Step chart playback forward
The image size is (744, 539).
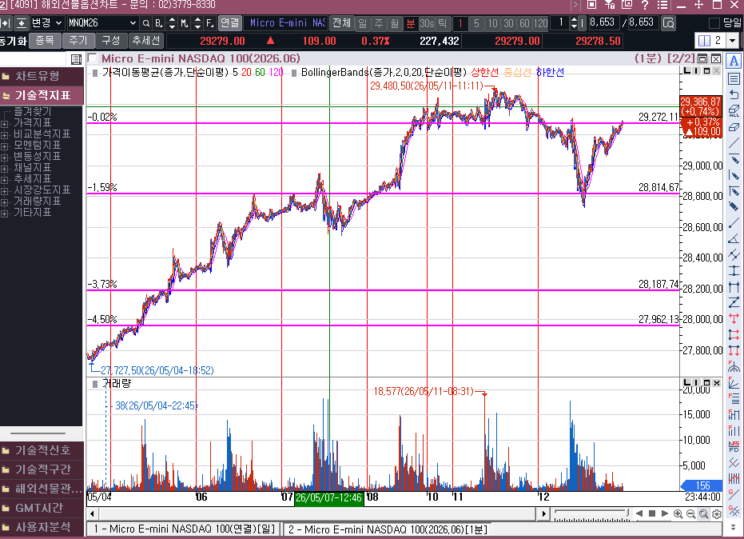665,513
